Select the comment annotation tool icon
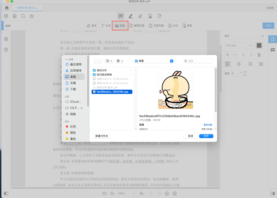 pos(121,16)
